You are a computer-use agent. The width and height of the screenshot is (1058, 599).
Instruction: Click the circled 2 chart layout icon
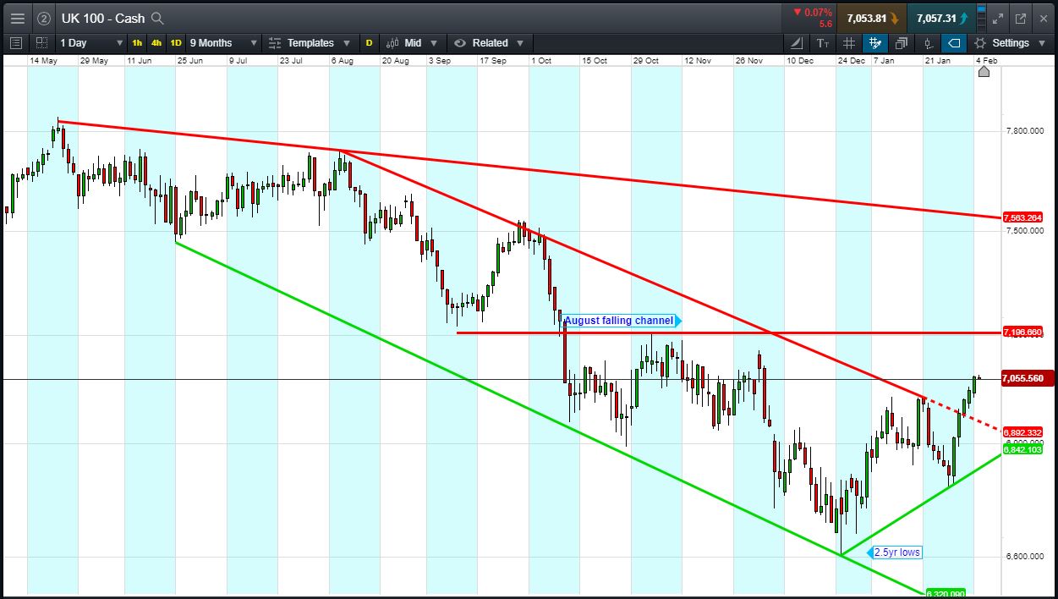44,18
